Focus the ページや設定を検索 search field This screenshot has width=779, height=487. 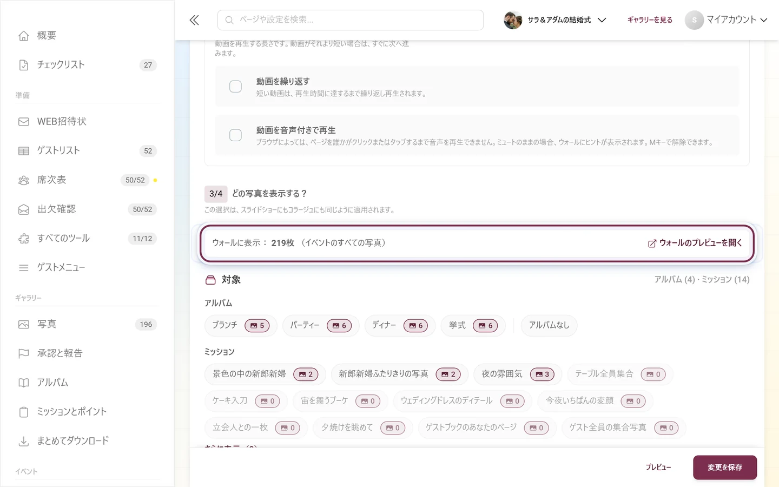coord(351,20)
